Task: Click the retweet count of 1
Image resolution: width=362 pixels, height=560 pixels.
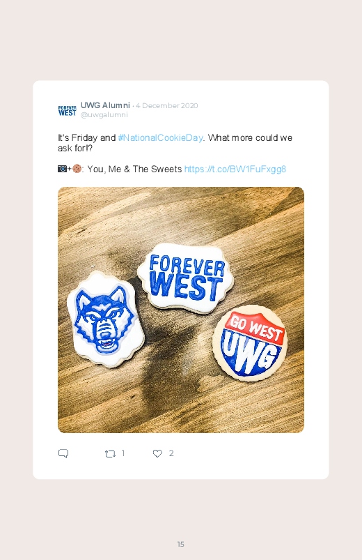Action: pyautogui.click(x=123, y=453)
